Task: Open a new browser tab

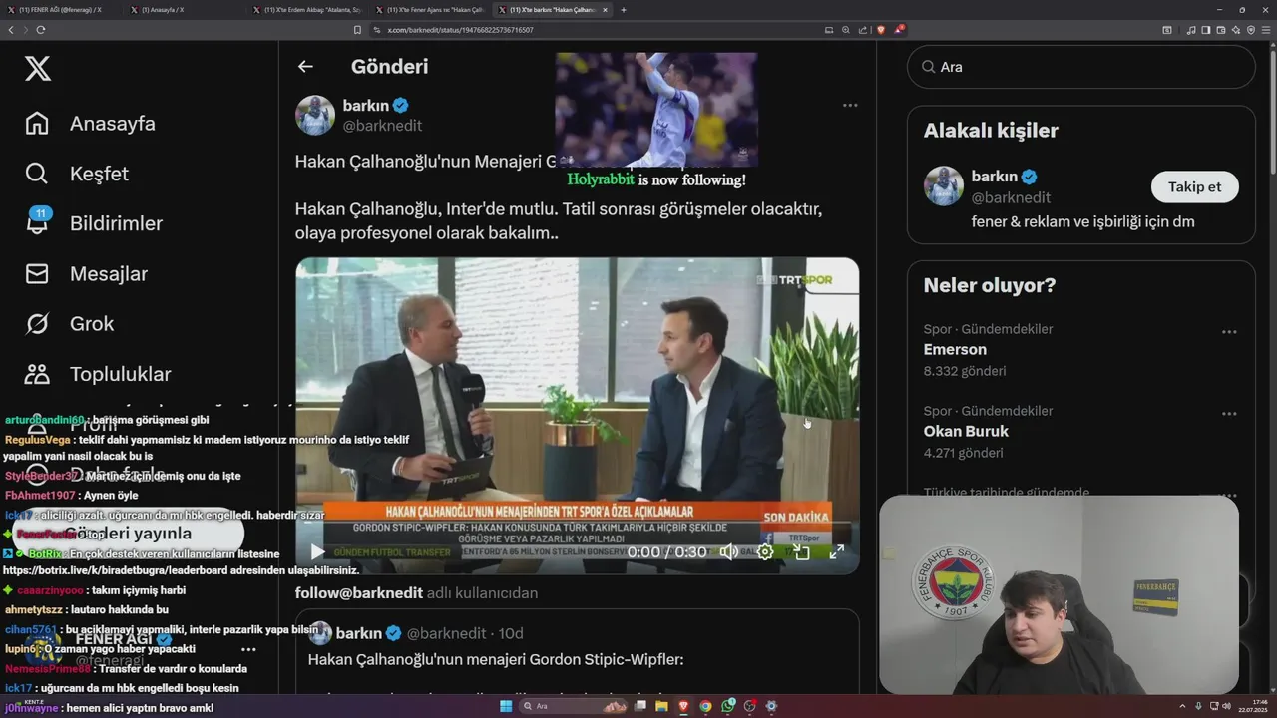Action: click(624, 10)
